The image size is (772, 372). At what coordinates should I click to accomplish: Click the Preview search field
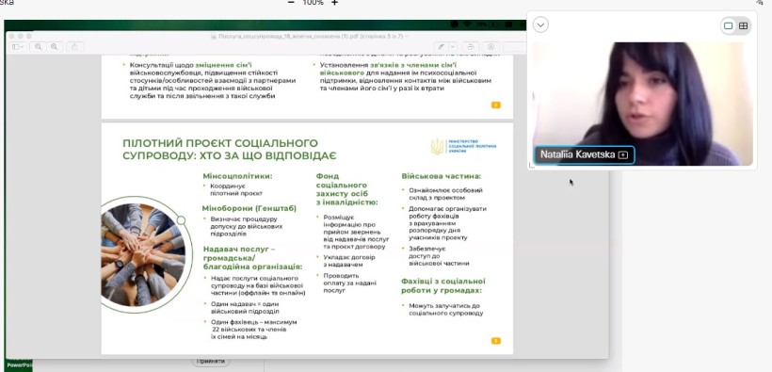click(x=514, y=47)
